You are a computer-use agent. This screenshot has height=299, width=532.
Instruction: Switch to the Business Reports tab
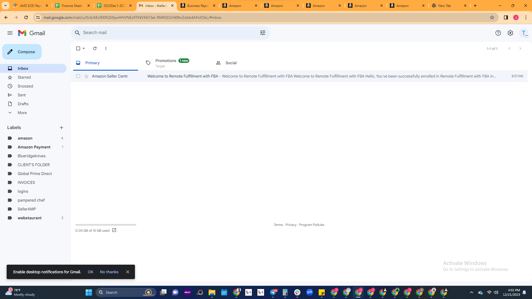pos(198,6)
